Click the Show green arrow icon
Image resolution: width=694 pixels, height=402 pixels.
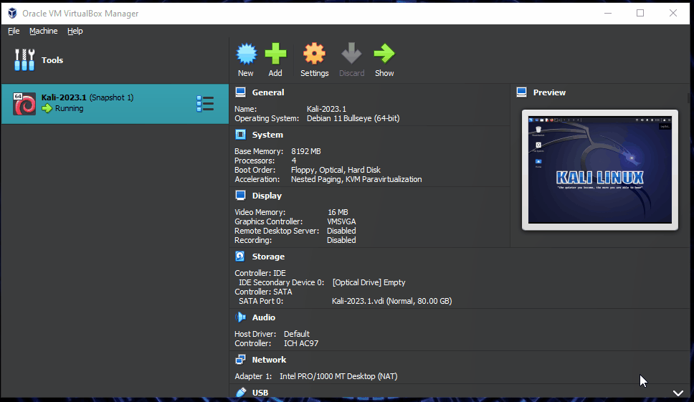coord(384,54)
